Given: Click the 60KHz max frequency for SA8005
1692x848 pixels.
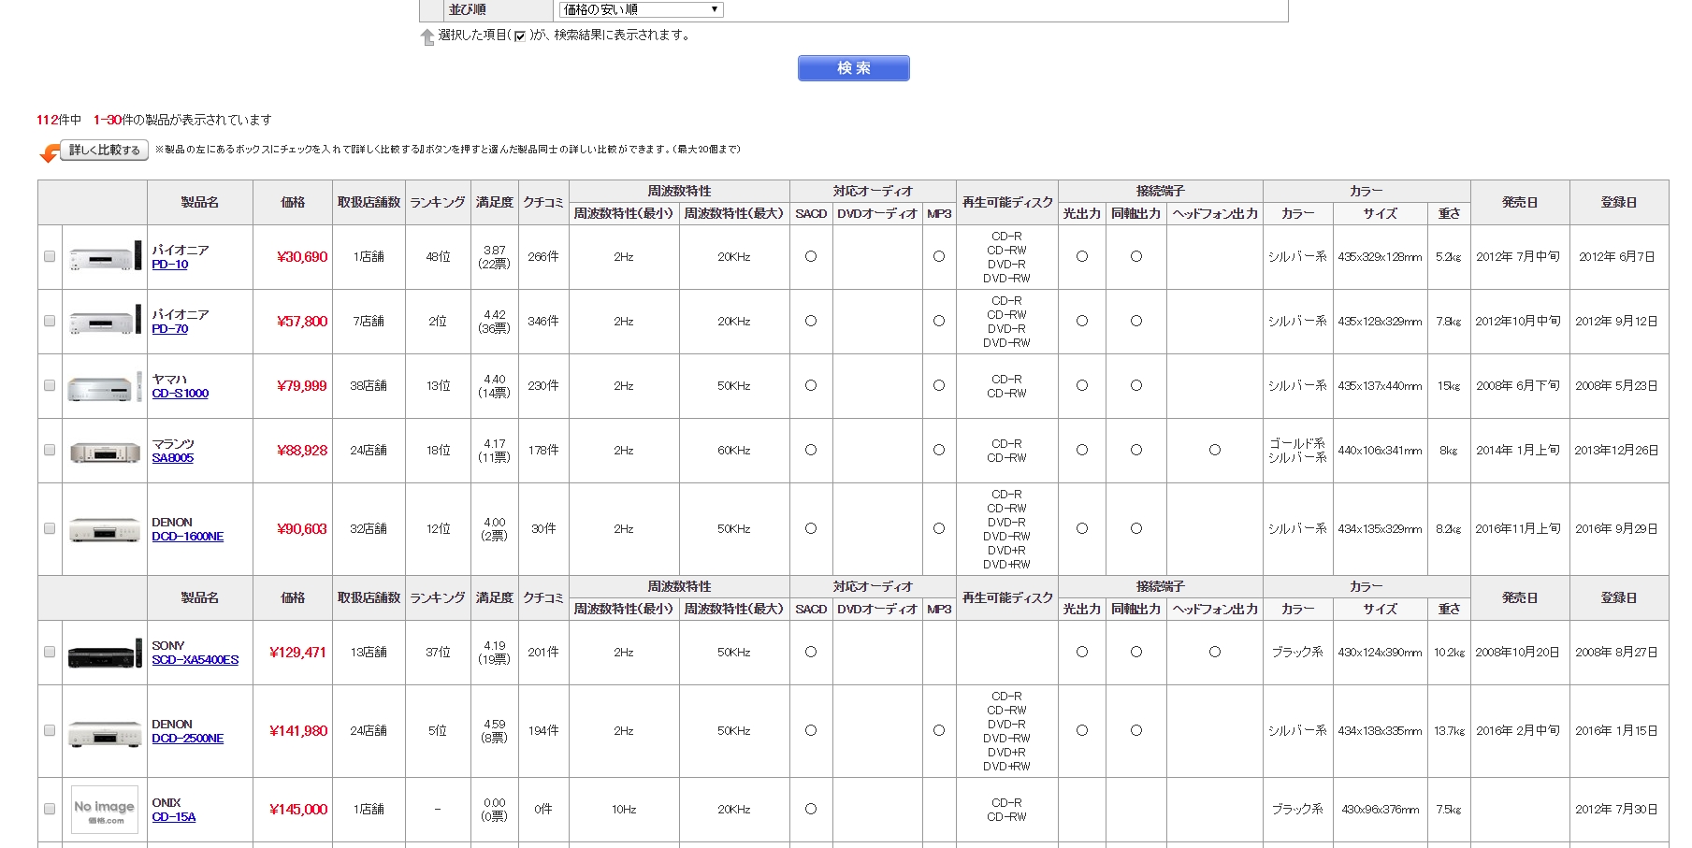Looking at the screenshot, I should pos(734,451).
